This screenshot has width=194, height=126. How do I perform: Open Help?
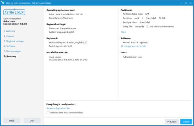(x=12, y=121)
